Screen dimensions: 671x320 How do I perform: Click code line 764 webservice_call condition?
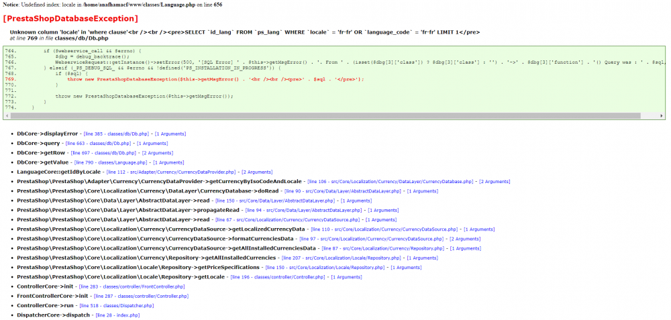[93, 51]
